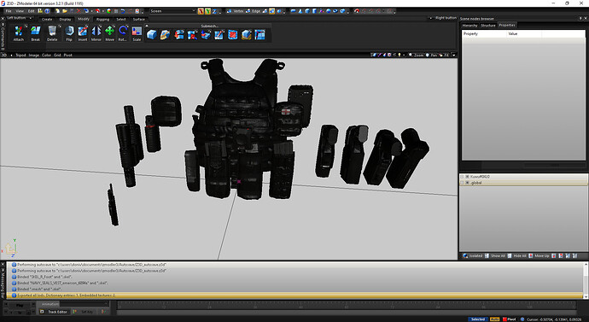The image size is (589, 322).
Task: Toggle the Y axis constraint
Action: [x=207, y=11]
